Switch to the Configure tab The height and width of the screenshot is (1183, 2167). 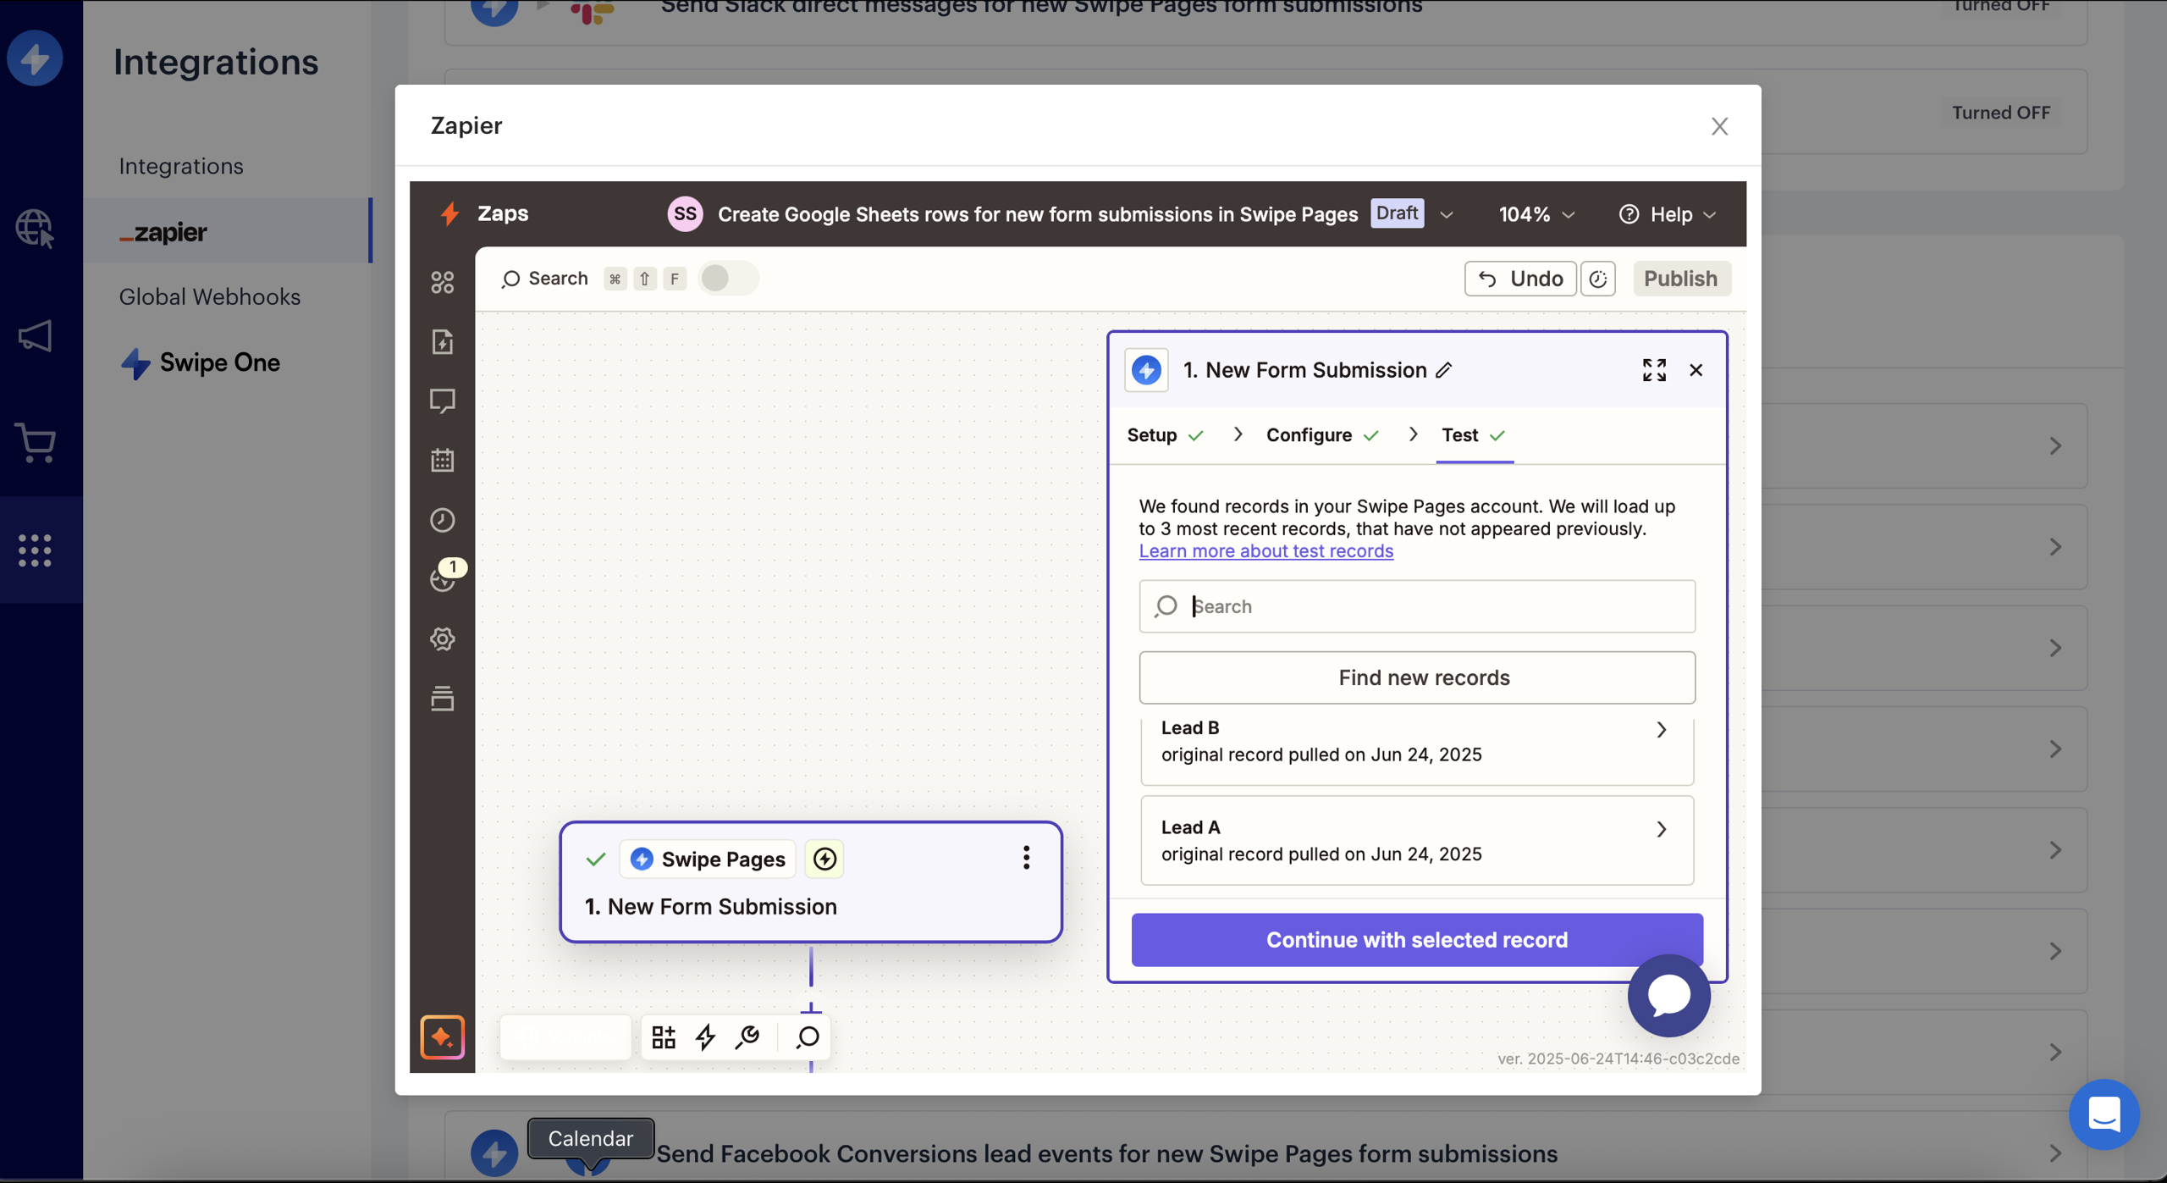tap(1309, 435)
